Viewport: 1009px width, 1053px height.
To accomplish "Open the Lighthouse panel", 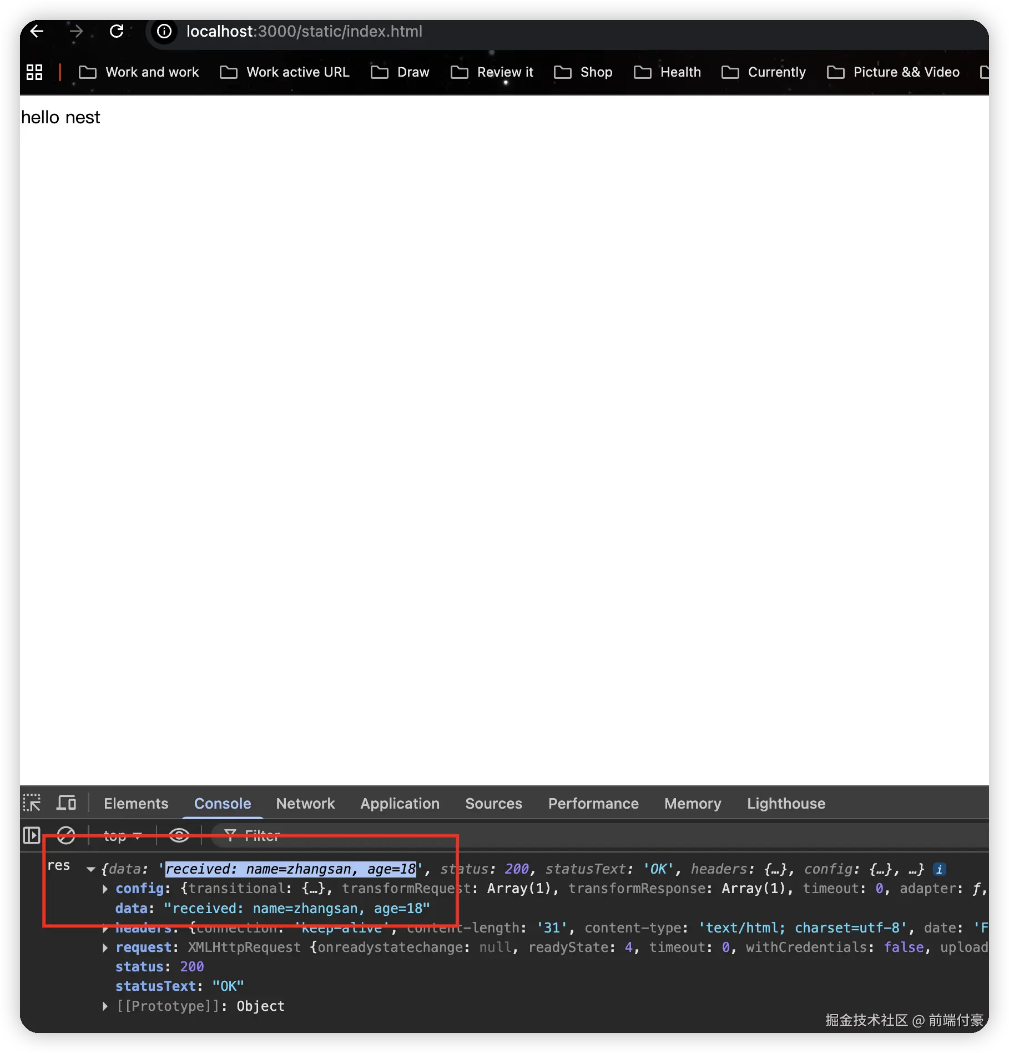I will tap(785, 803).
